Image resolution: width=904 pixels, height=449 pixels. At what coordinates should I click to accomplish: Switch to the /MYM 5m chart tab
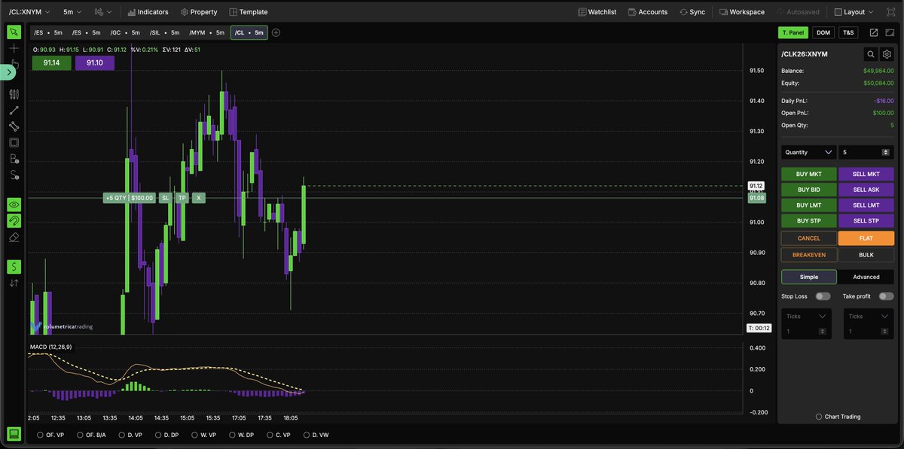(x=206, y=32)
